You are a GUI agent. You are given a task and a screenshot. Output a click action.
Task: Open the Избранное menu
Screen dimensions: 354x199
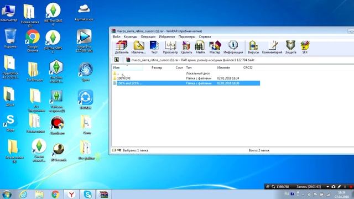coord(167,36)
